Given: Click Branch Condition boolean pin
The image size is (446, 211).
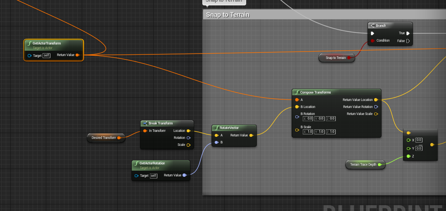Looking at the screenshot, I should [x=372, y=41].
